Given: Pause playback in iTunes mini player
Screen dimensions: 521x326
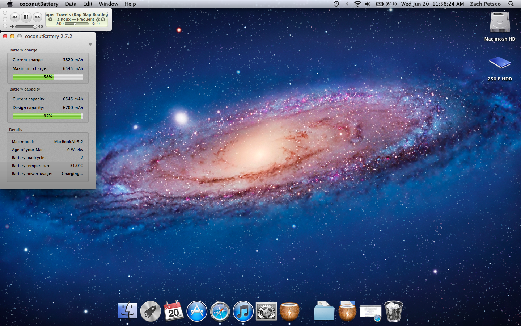Looking at the screenshot, I should pos(26,17).
